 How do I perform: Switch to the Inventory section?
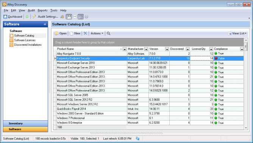(x=25, y=123)
